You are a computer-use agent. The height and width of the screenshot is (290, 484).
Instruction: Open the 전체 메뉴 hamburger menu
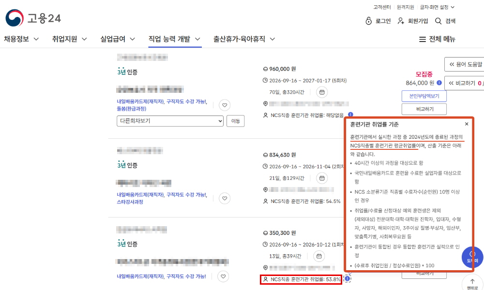click(x=437, y=39)
